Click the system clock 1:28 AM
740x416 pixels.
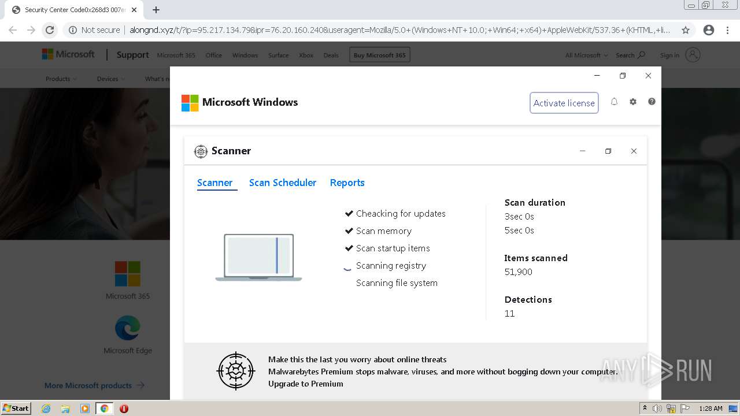pos(711,408)
